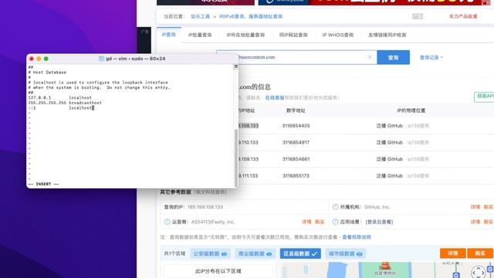Open the 同IP网站查询 tab
494x278 pixels.
click(293, 35)
